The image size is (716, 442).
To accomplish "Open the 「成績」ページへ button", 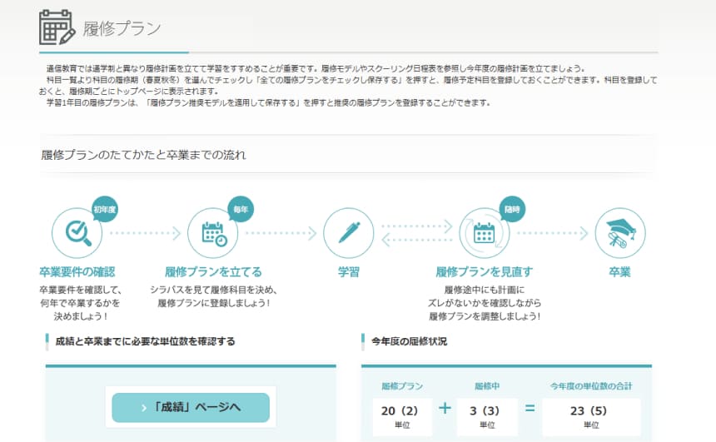I will pyautogui.click(x=191, y=407).
